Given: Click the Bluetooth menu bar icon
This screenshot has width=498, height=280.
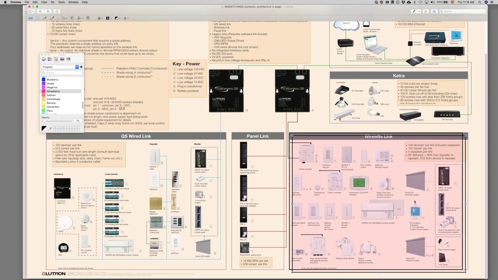Looking at the screenshot, I should 414,2.
